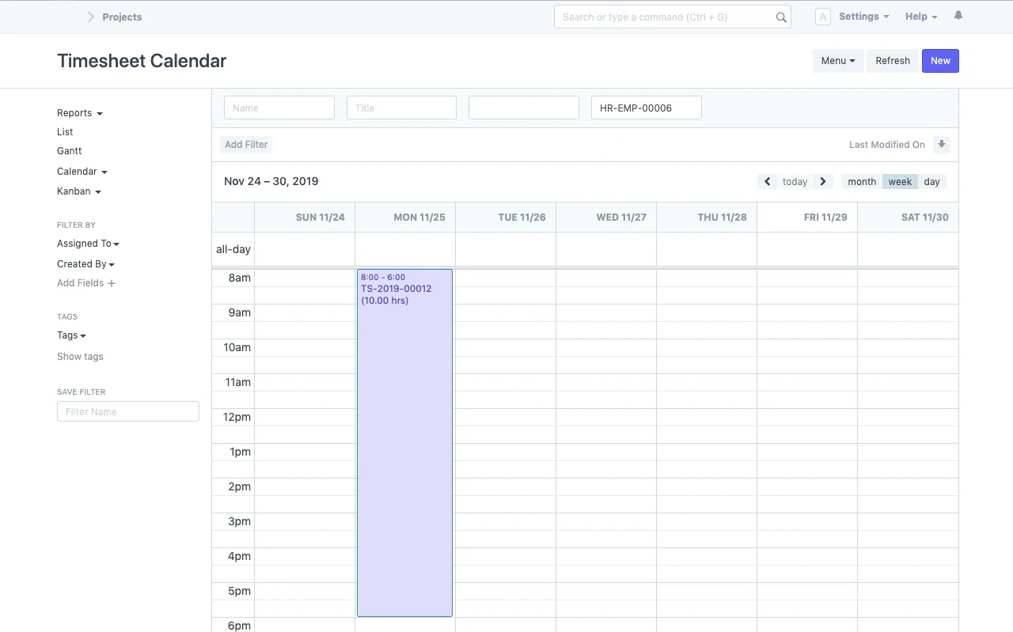This screenshot has width=1013, height=632.
Task: Click the plus icon next to Add Fields
Action: click(112, 282)
